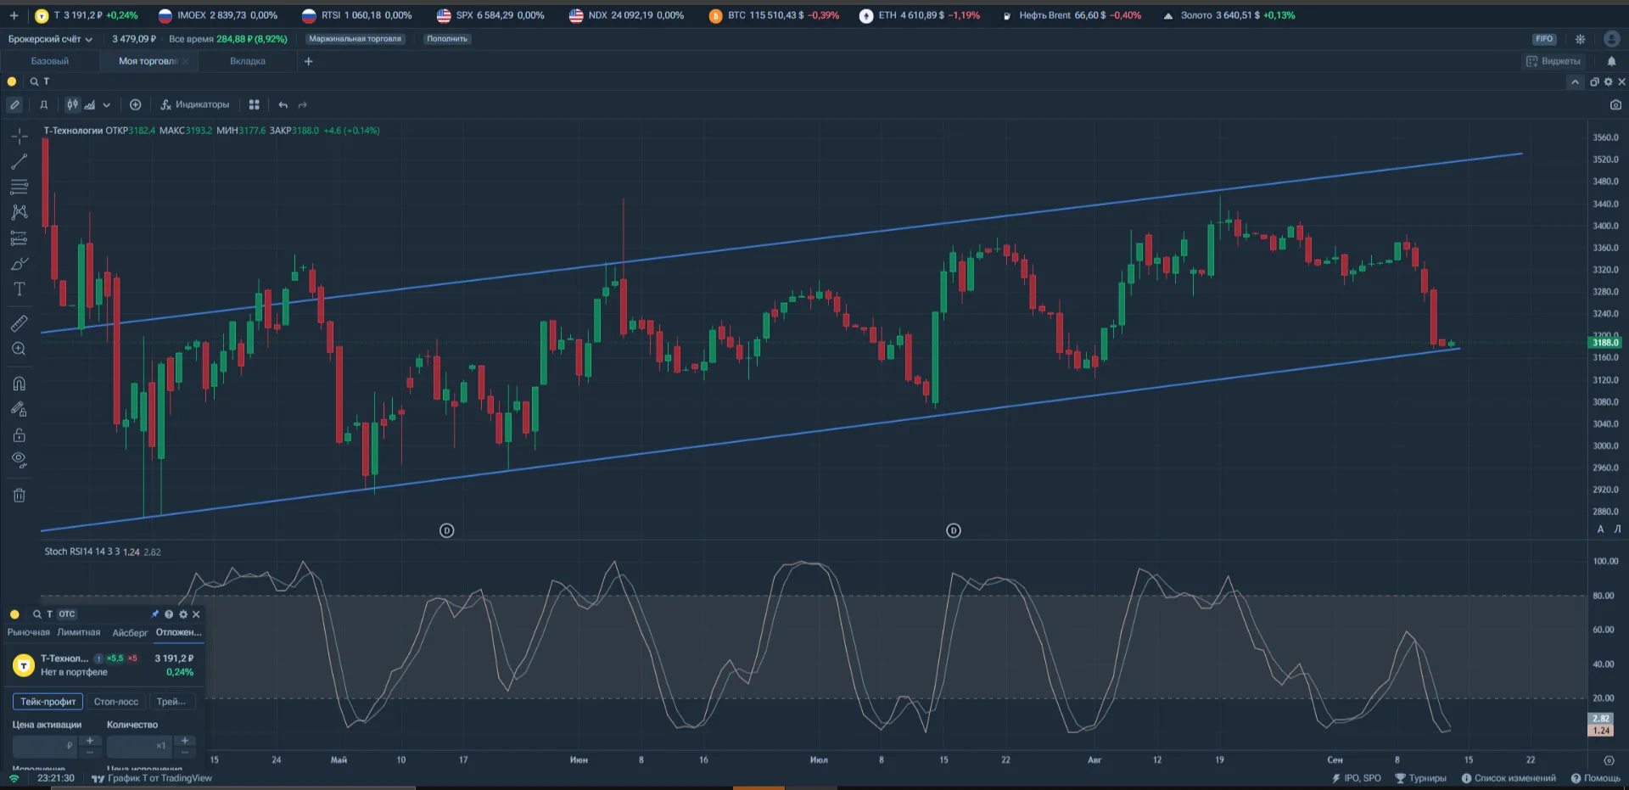Image resolution: width=1629 pixels, height=790 pixels.
Task: Toggle drawing panel pencil button
Action: 14,104
